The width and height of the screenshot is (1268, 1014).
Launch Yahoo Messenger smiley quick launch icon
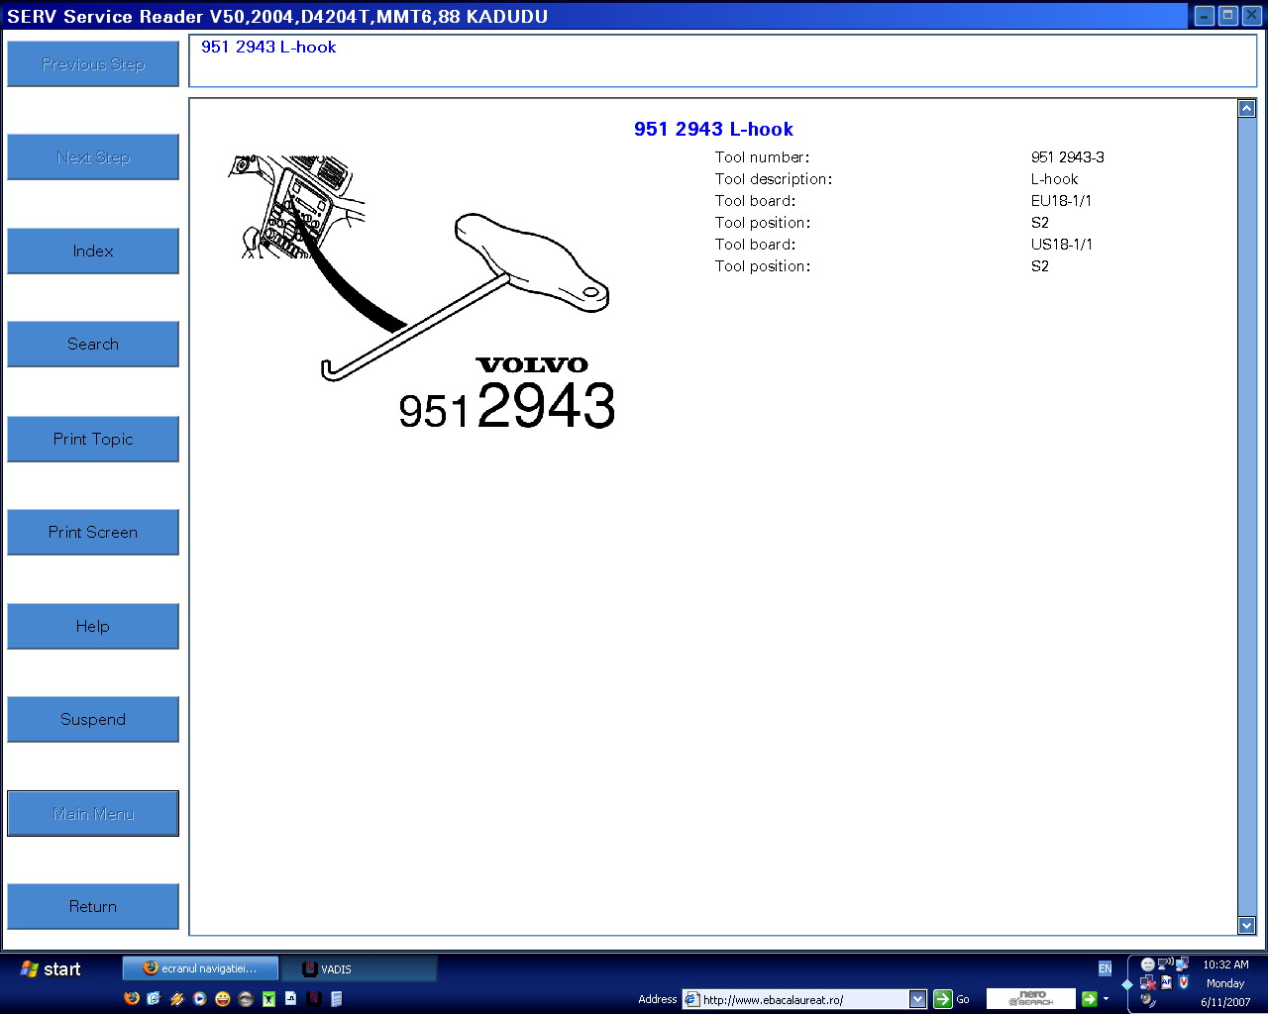(x=223, y=998)
